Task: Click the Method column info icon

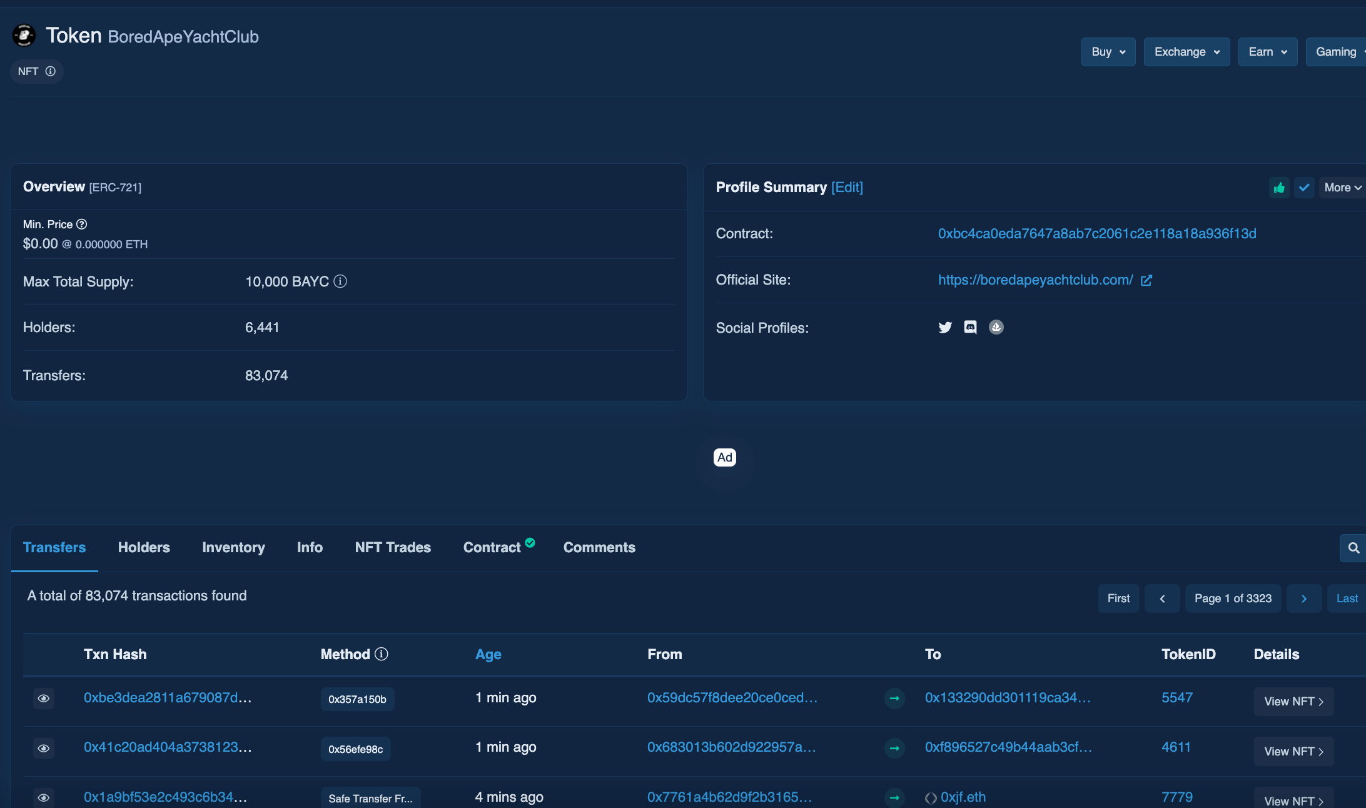Action: click(x=382, y=654)
